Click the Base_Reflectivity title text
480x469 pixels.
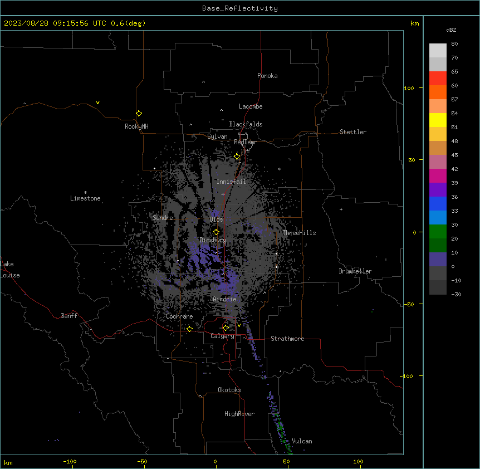(x=240, y=8)
